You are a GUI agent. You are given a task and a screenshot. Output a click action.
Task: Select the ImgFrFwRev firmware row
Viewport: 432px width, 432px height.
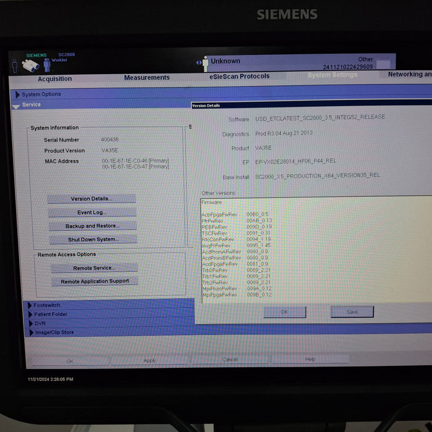(x=236, y=245)
